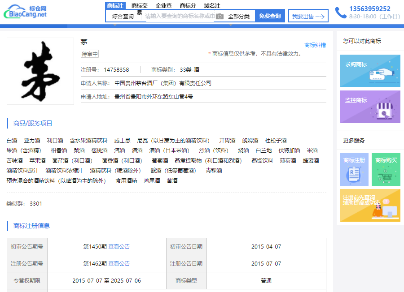Click the registration number 14758358
Image resolution: width=404 pixels, height=292 pixels.
click(x=116, y=70)
